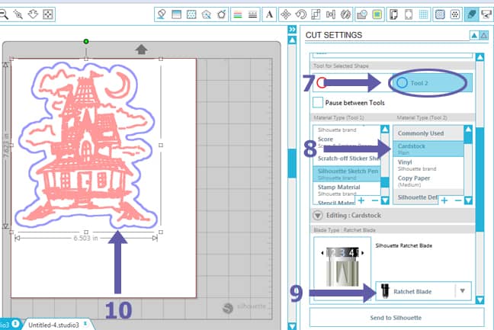Open the grid settings icon
Image resolution: width=494 pixels, height=330 pixels.
point(424,14)
